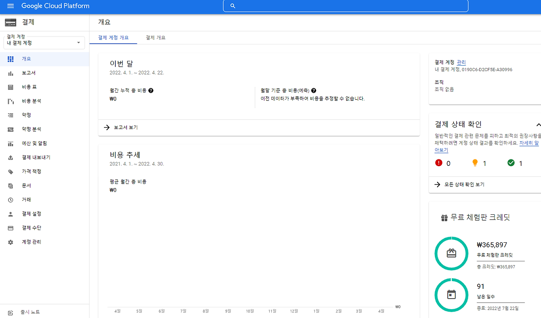
Task: Select the 거래 clock icon
Action: pos(10,200)
